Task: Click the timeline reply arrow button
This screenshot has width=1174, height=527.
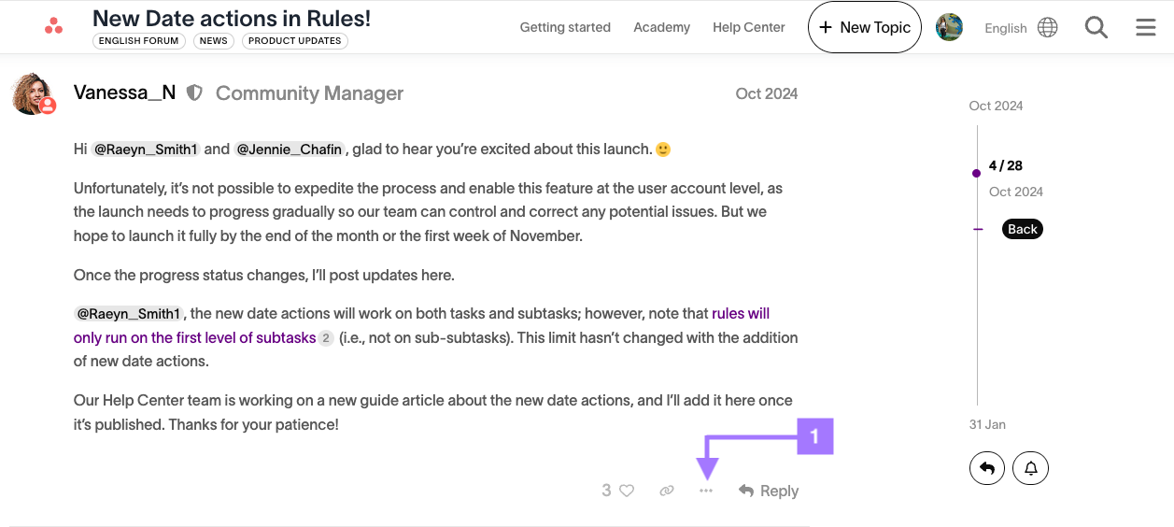Action: tap(987, 468)
